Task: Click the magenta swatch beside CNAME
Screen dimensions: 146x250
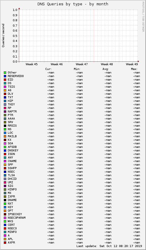Action: (5, 161)
